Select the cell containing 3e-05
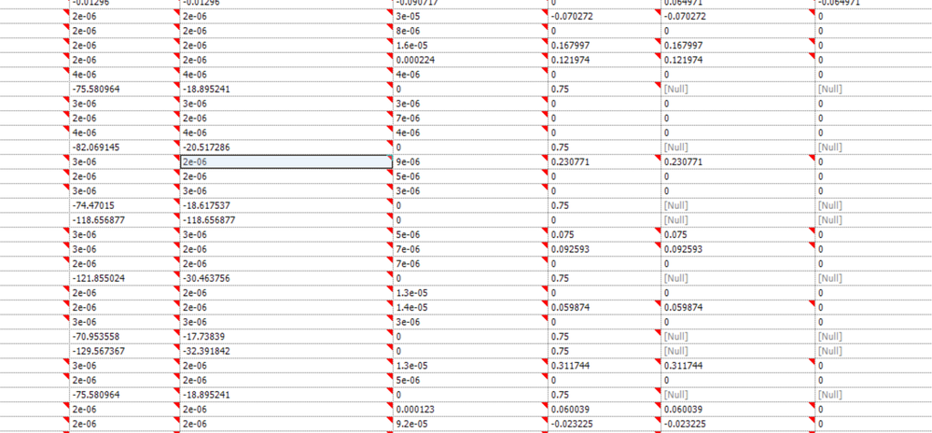This screenshot has width=932, height=433. coord(470,16)
